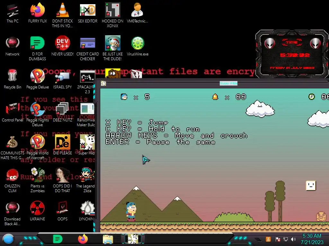The width and height of the screenshot is (329, 246).
Task: Click the Start orb on taskbar
Action: 8,239
